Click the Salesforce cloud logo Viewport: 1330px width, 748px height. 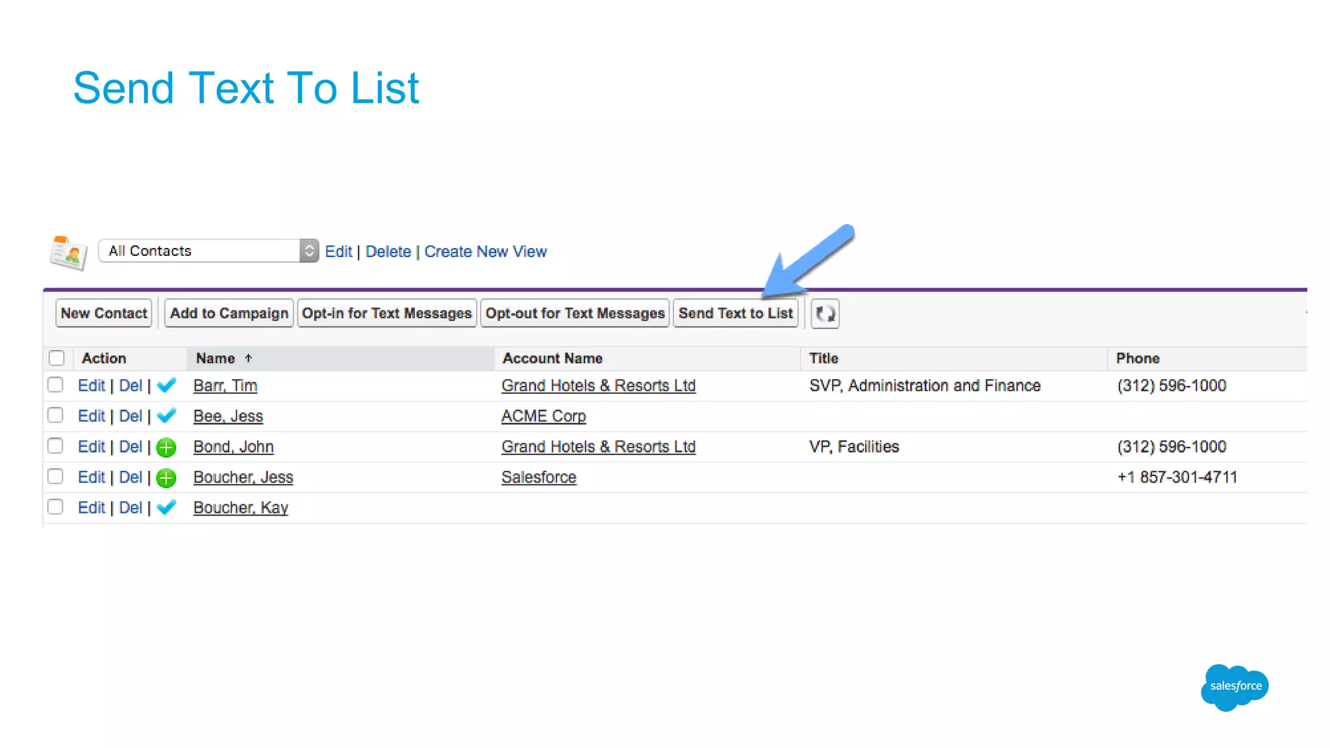pos(1235,687)
